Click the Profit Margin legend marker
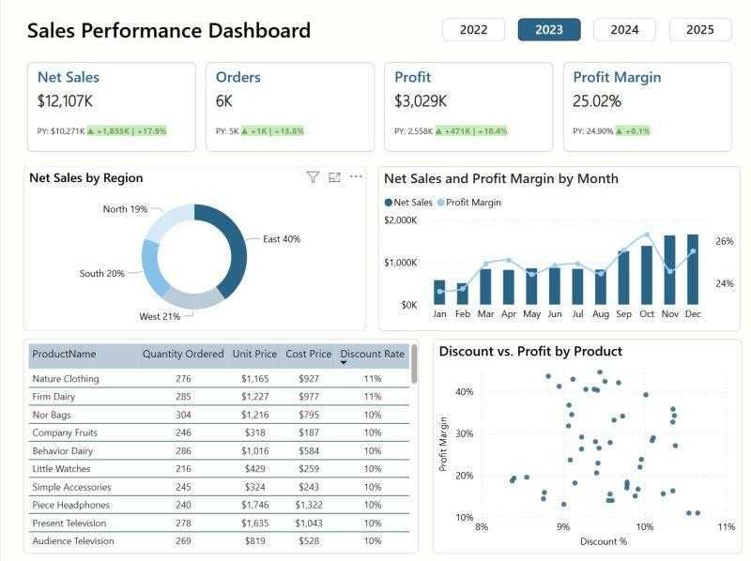The height and width of the screenshot is (561, 751). [x=440, y=203]
